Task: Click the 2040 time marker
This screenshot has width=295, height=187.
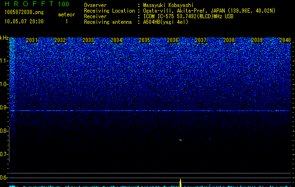Action: coord(285,40)
